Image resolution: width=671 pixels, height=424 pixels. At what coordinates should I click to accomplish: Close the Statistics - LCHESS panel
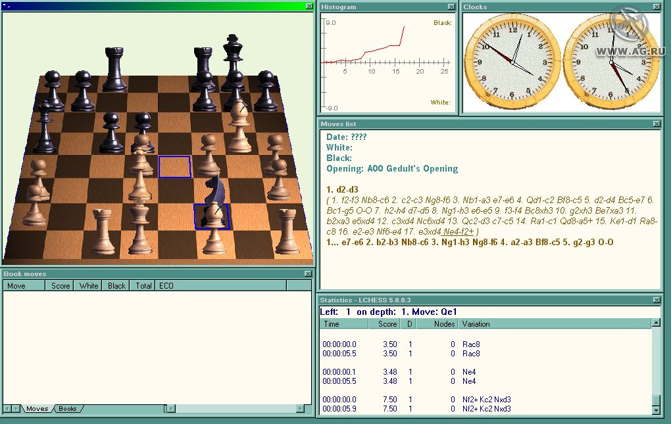point(657,300)
